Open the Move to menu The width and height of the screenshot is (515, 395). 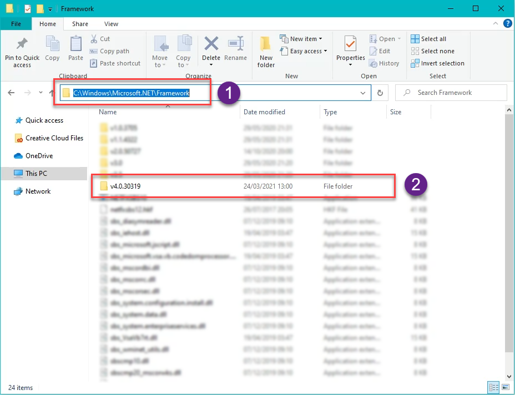160,52
